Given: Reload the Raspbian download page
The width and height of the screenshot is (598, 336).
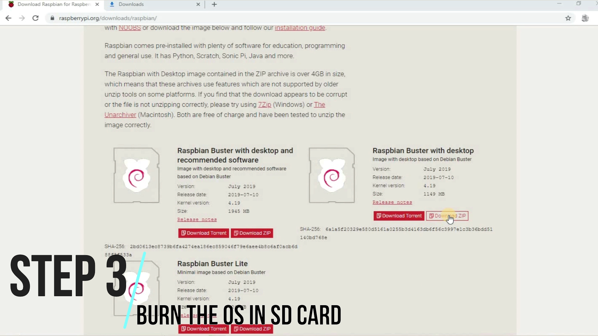Looking at the screenshot, I should (36, 18).
